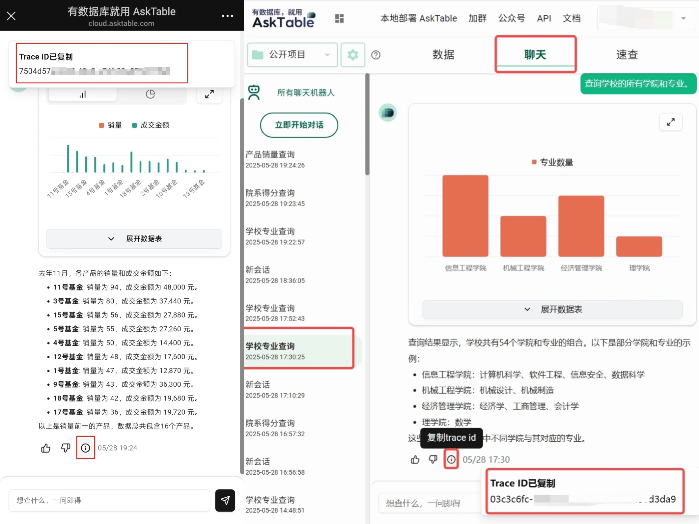699x524 pixels.
Task: Open the 本地部署 AskTable link
Action: [x=418, y=18]
